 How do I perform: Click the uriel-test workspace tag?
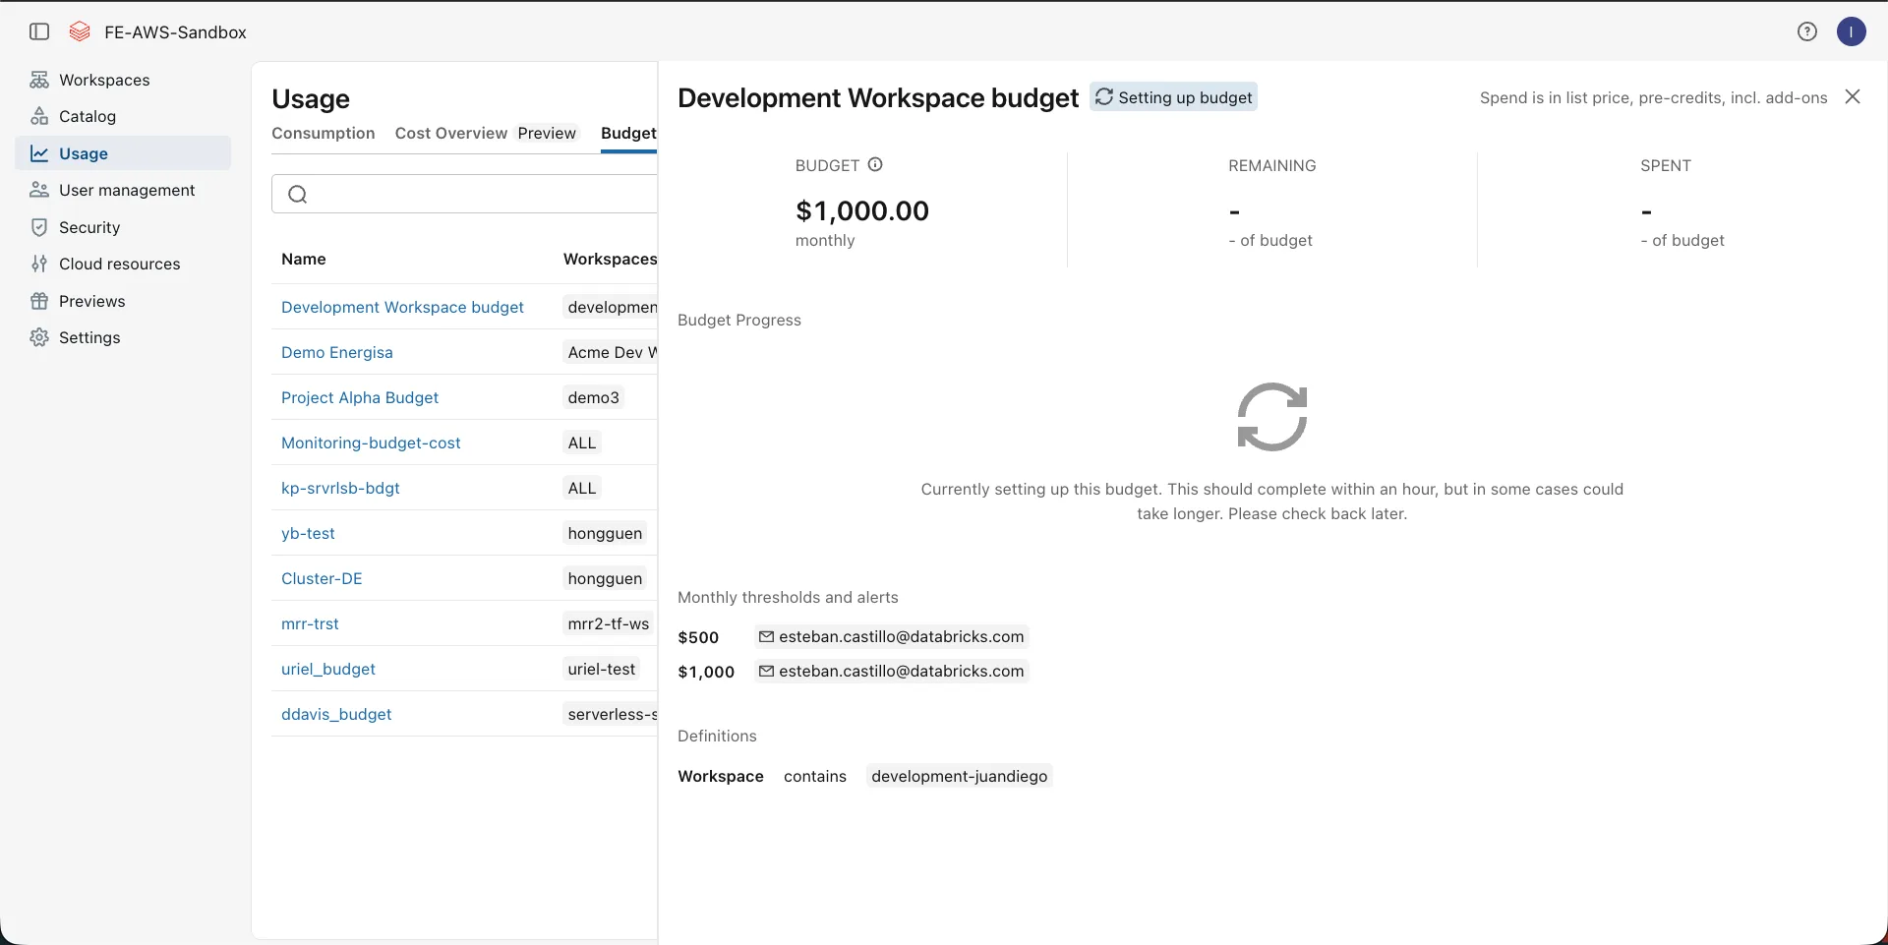pos(602,669)
